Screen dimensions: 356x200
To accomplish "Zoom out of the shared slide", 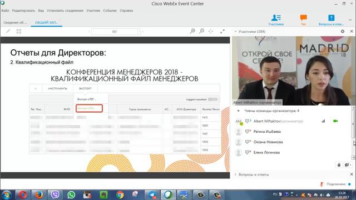I will 201,31.
